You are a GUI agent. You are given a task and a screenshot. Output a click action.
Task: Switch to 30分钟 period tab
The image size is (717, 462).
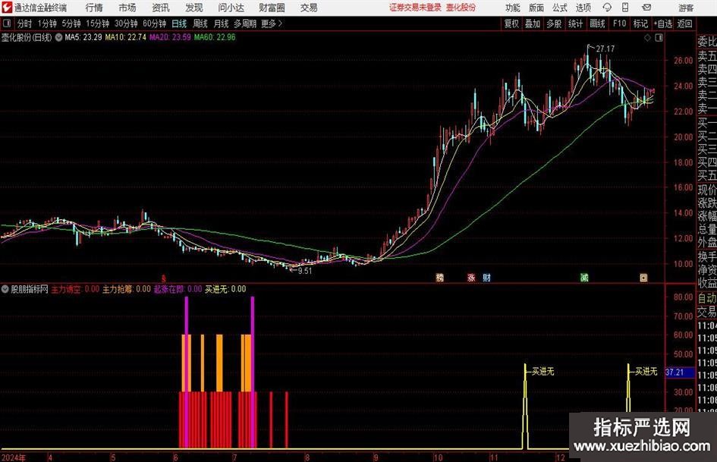pyautogui.click(x=126, y=24)
